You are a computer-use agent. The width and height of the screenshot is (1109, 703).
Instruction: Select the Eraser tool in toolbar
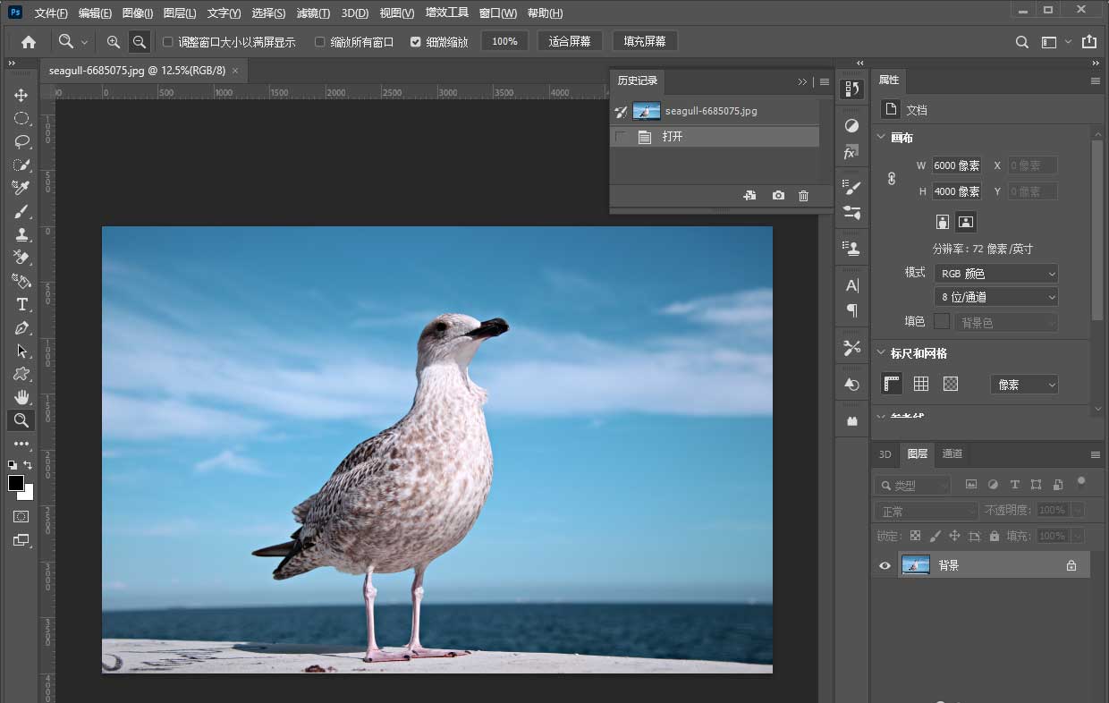(x=21, y=258)
